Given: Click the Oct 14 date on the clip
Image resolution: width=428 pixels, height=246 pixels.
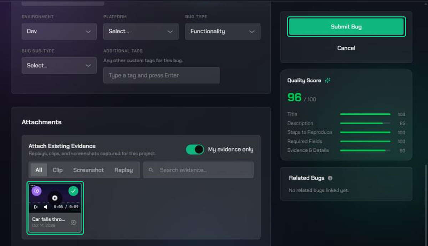Looking at the screenshot, I should 44,225.
